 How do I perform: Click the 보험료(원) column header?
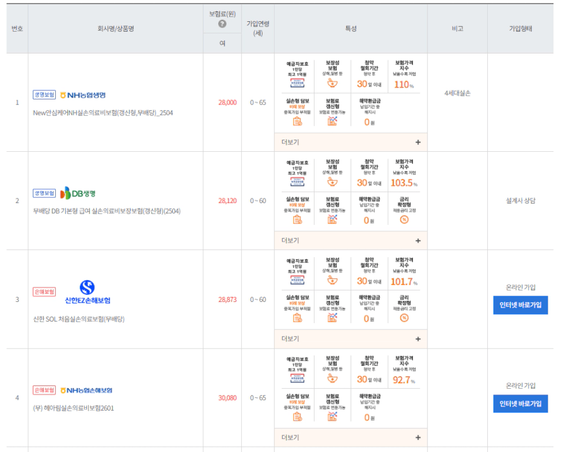pyautogui.click(x=222, y=13)
